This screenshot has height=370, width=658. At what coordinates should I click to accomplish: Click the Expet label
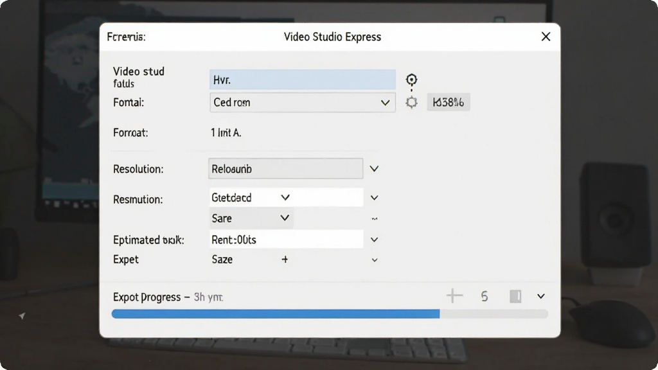pos(125,260)
